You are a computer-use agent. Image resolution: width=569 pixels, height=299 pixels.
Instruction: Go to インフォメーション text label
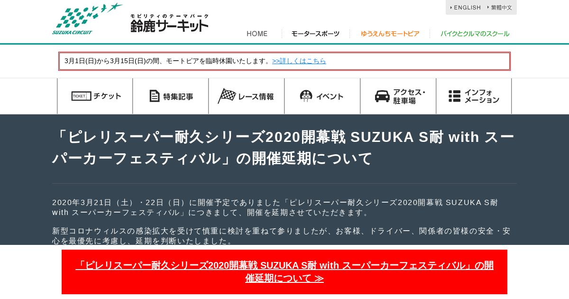(x=482, y=96)
